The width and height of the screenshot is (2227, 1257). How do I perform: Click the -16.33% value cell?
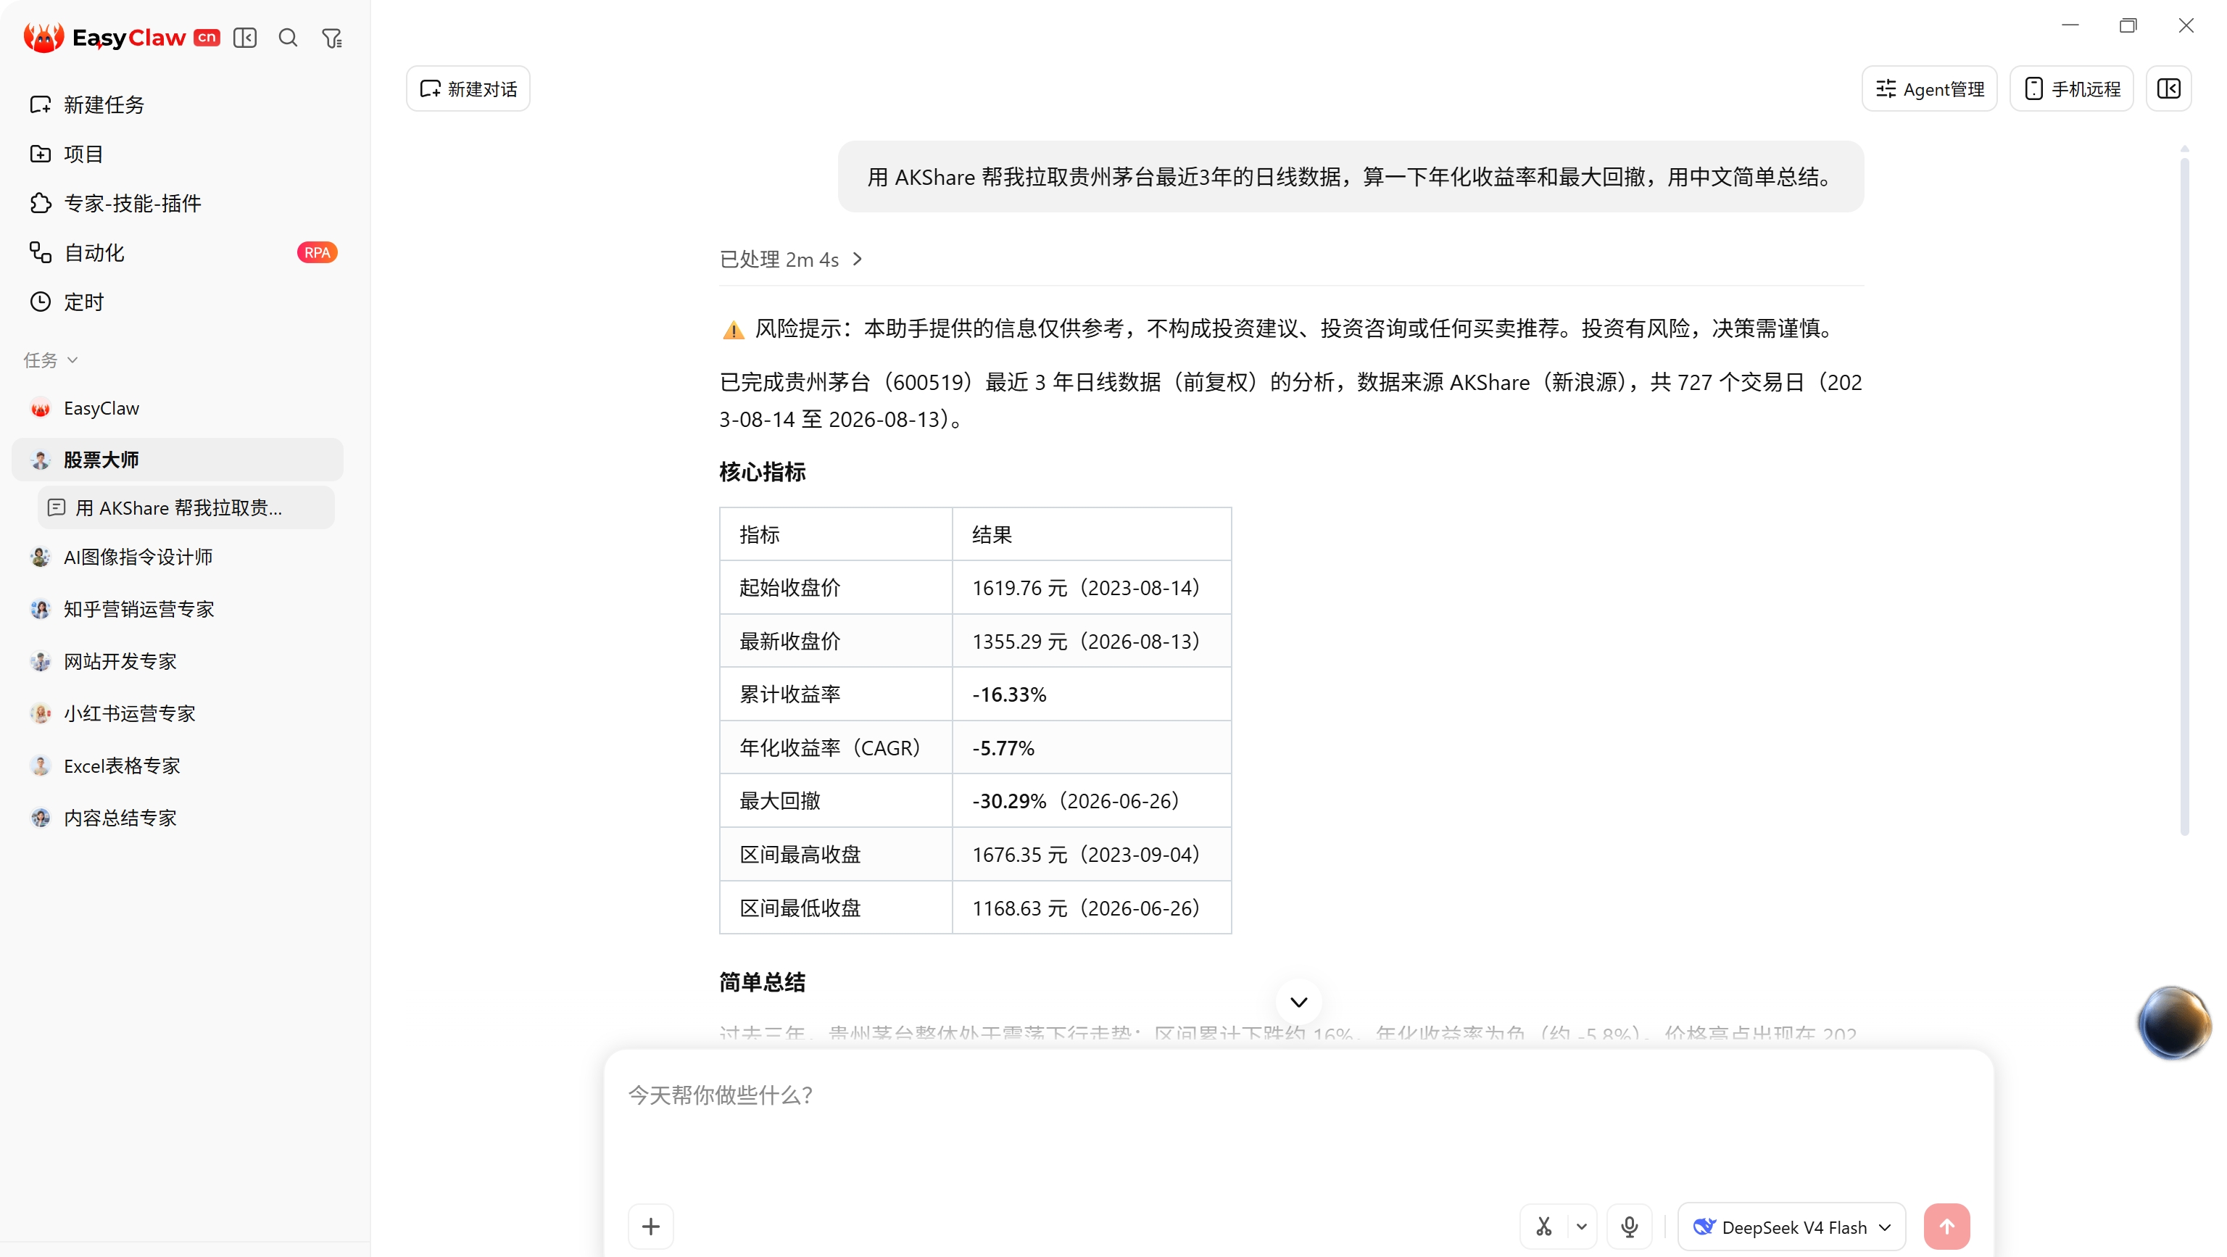coord(1091,694)
